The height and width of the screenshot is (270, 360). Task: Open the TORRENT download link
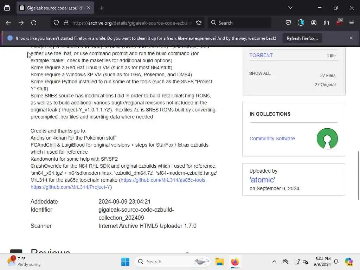coord(261,55)
